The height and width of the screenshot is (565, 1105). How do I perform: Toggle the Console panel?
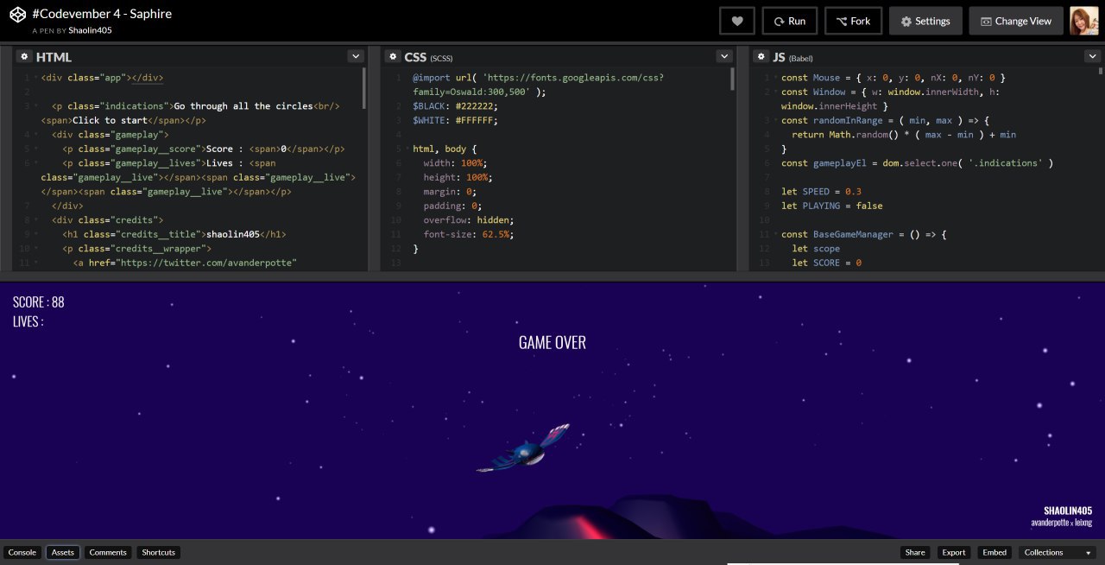coord(22,552)
